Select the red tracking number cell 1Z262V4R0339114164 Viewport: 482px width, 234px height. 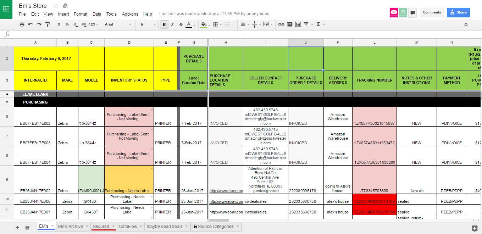point(374,201)
